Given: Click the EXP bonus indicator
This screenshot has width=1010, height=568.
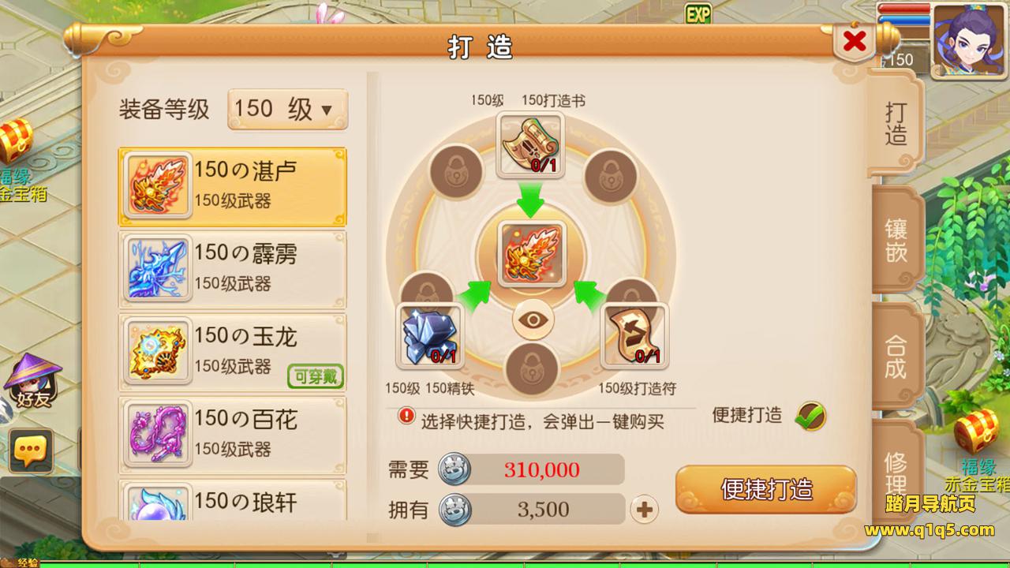Looking at the screenshot, I should coord(698,13).
